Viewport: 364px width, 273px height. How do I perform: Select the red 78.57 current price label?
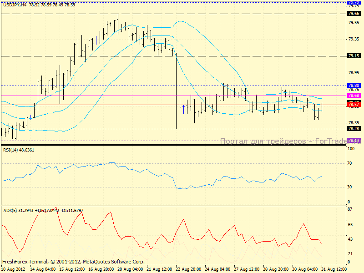click(354, 105)
